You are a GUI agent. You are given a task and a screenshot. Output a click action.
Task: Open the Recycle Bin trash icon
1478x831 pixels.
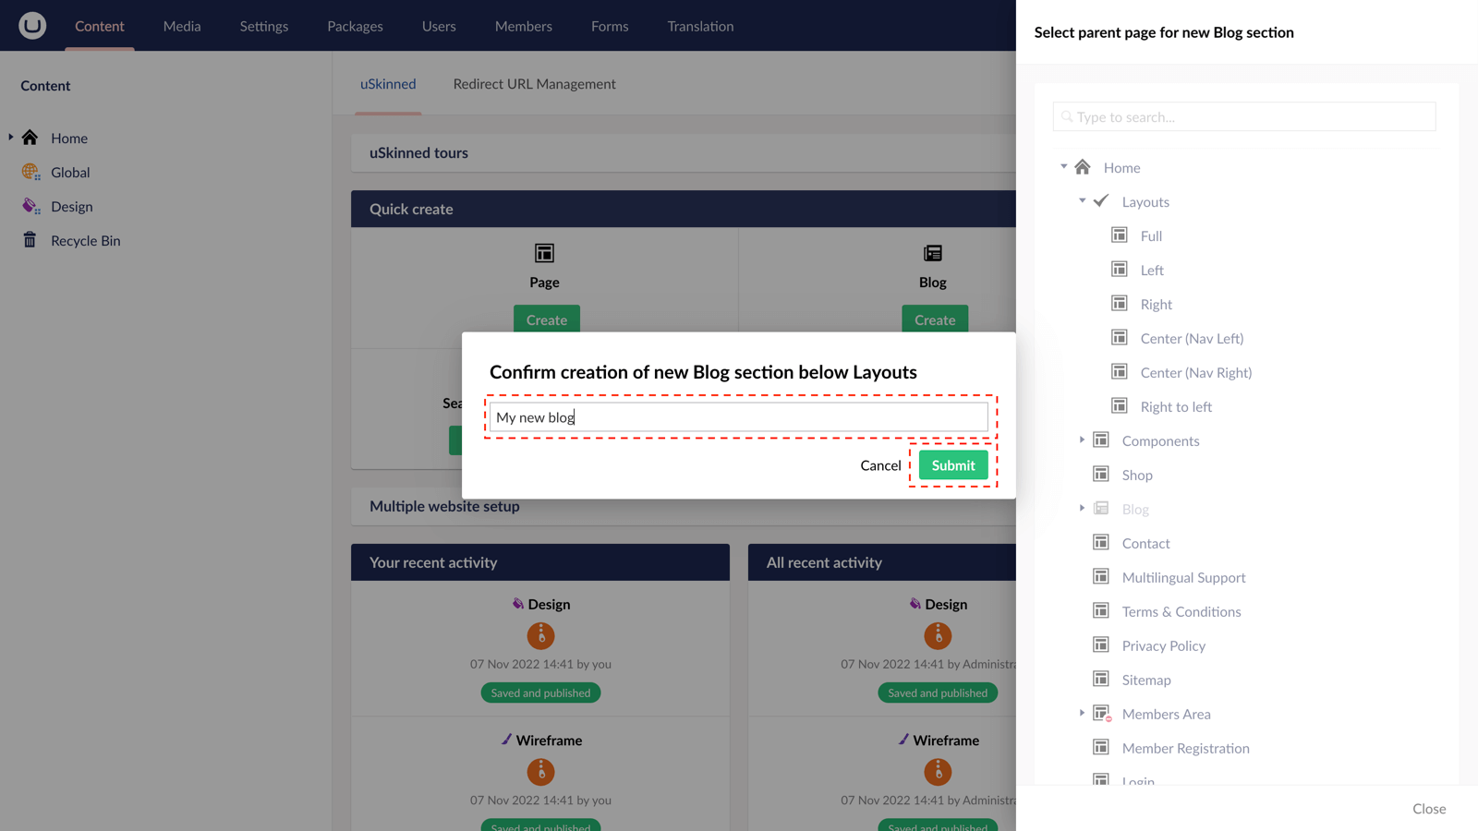[30, 240]
